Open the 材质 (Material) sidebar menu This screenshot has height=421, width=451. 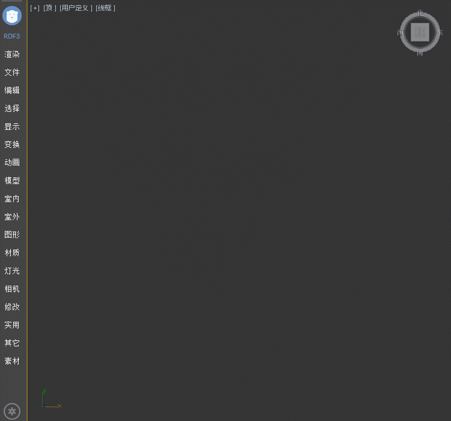point(12,253)
